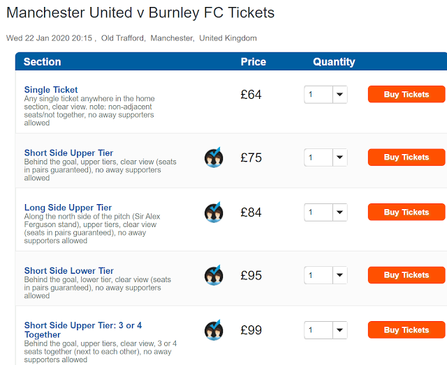Expand quantity dropdown for Long Side Upper Tier
Viewport: 447px width, 365px height.
click(325, 212)
